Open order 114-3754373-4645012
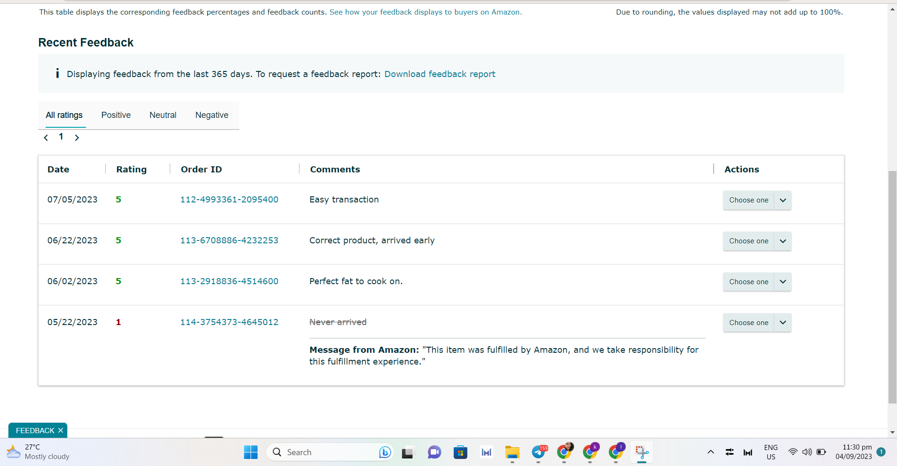The image size is (897, 466). 229,322
